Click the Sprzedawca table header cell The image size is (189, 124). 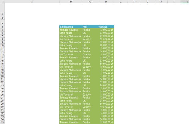click(71, 27)
